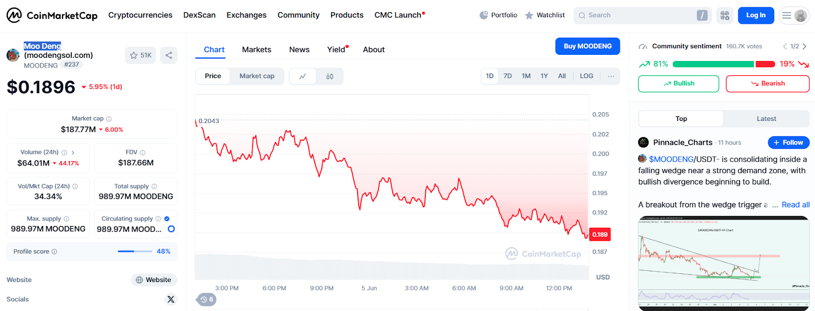The image size is (815, 311).
Task: Open the News tab
Action: click(299, 50)
